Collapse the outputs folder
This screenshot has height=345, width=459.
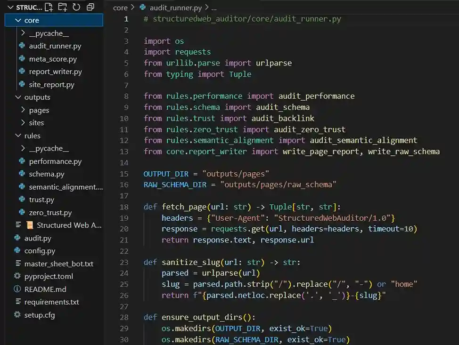[18, 97]
